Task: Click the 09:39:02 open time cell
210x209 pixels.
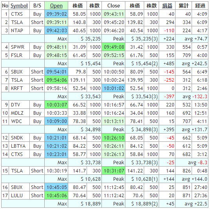Action: click(56, 14)
